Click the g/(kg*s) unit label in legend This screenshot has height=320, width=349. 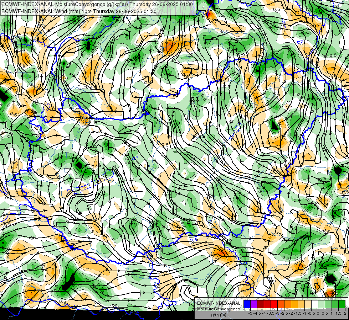pyautogui.click(x=219, y=315)
